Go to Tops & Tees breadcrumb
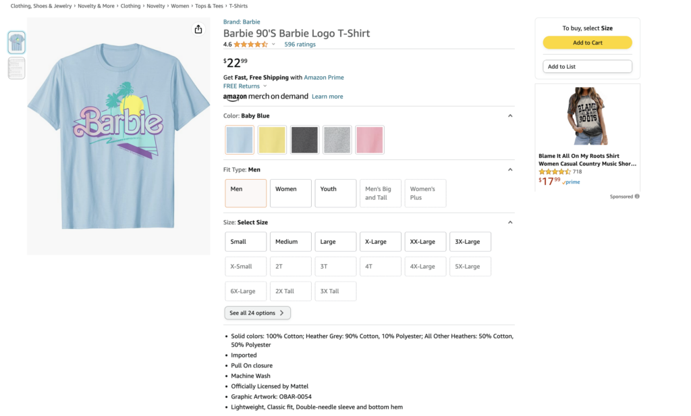Viewport: 691px width, 416px height. (x=209, y=6)
